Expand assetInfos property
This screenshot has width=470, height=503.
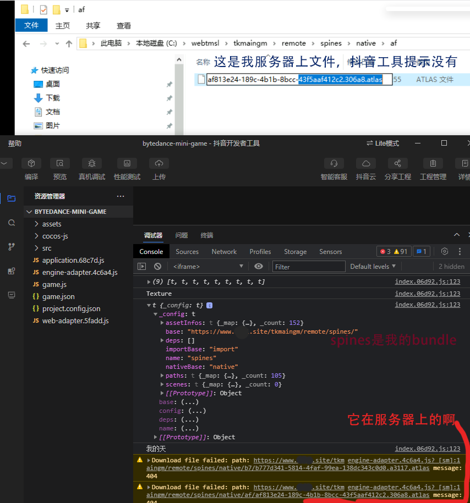point(162,323)
